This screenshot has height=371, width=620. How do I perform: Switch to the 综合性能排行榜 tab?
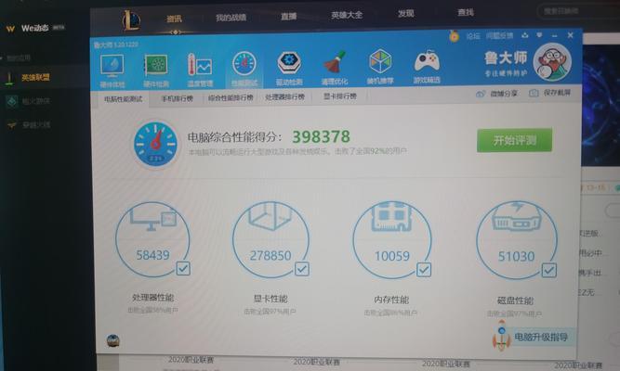[231, 97]
